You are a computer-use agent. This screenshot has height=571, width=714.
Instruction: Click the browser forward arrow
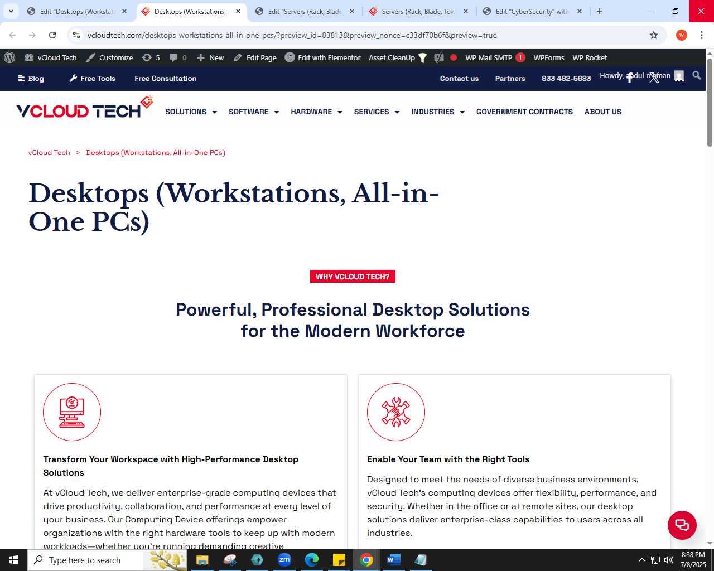pyautogui.click(x=32, y=35)
